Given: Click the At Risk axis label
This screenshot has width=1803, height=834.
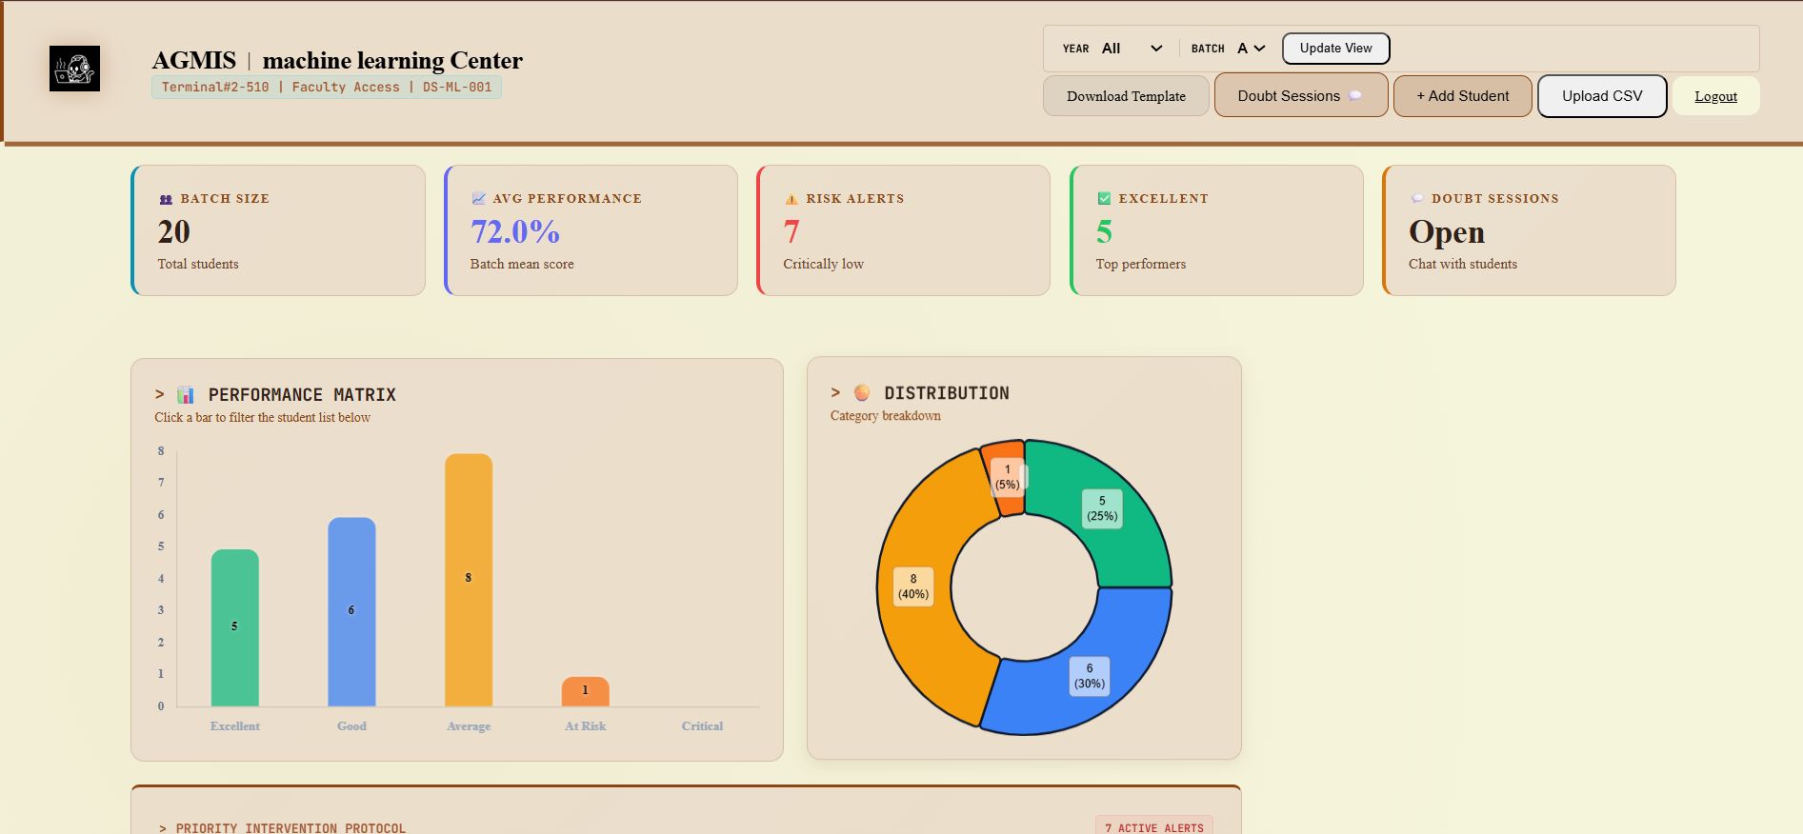Looking at the screenshot, I should [585, 725].
